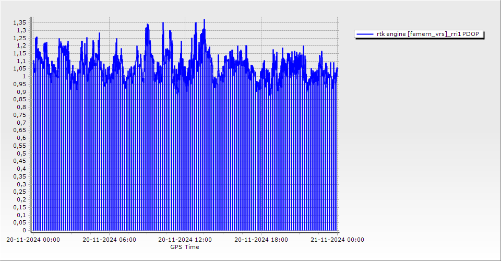Click the 0,5 value on the y-axis
The width and height of the screenshot is (501, 261).
(x=21, y=153)
